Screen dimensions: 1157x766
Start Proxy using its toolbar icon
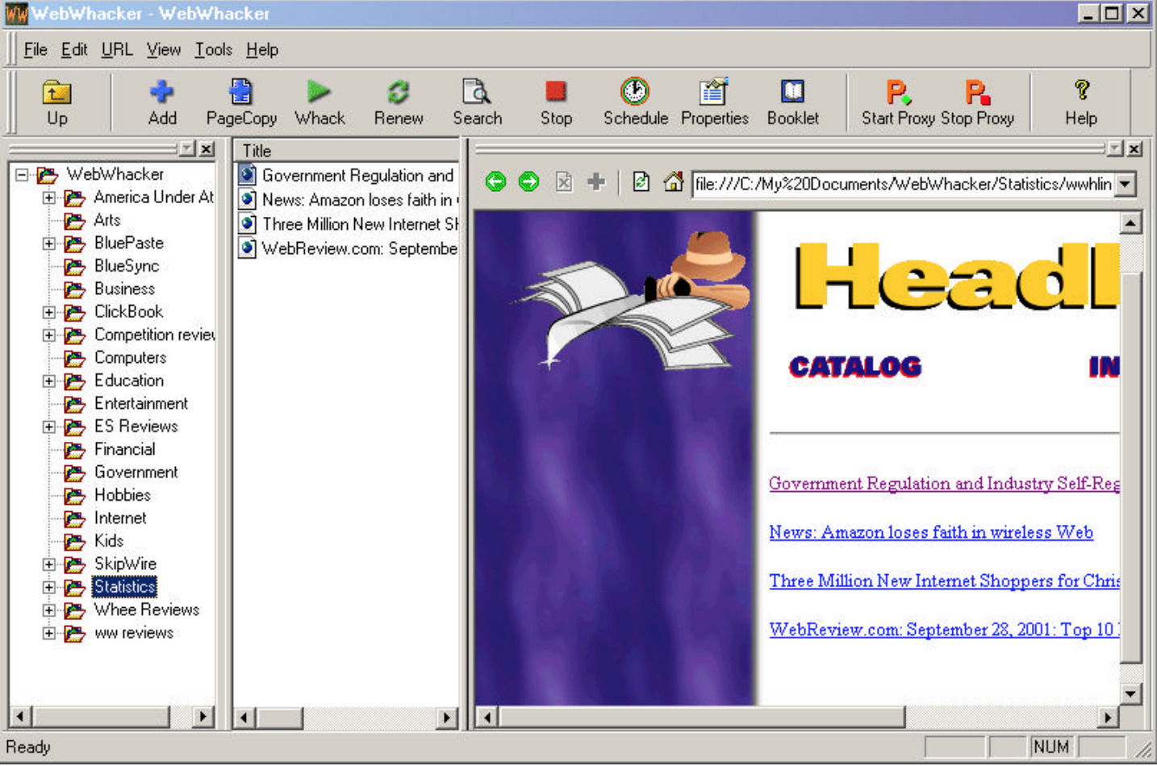pyautogui.click(x=896, y=100)
